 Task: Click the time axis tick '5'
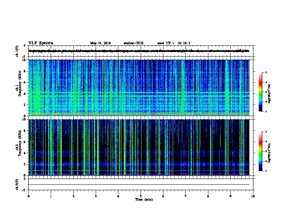(141, 196)
